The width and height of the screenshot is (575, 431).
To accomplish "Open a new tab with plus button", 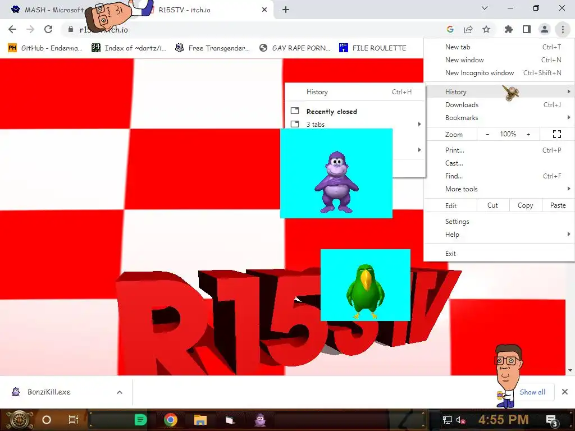I will (x=286, y=10).
